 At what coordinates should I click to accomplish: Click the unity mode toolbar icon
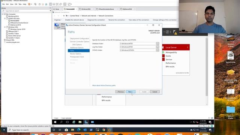(60, 4)
